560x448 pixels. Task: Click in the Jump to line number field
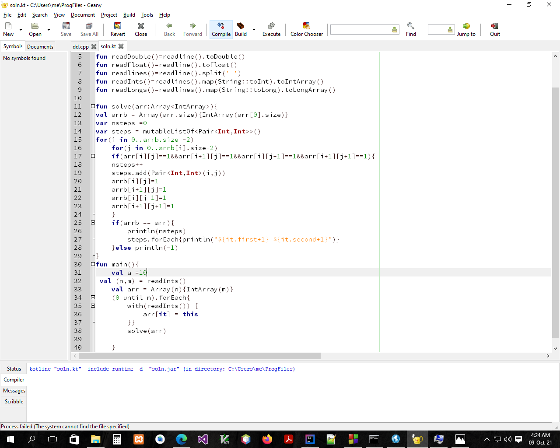tap(437, 30)
